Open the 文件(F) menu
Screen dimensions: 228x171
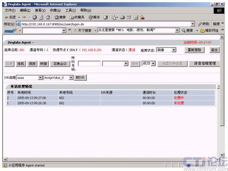click(10, 10)
